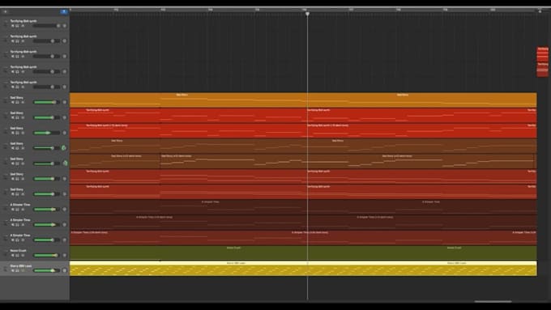This screenshot has height=310, width=551.
Task: Select the upper small red Terrifying region at far right
Action: 542,54
